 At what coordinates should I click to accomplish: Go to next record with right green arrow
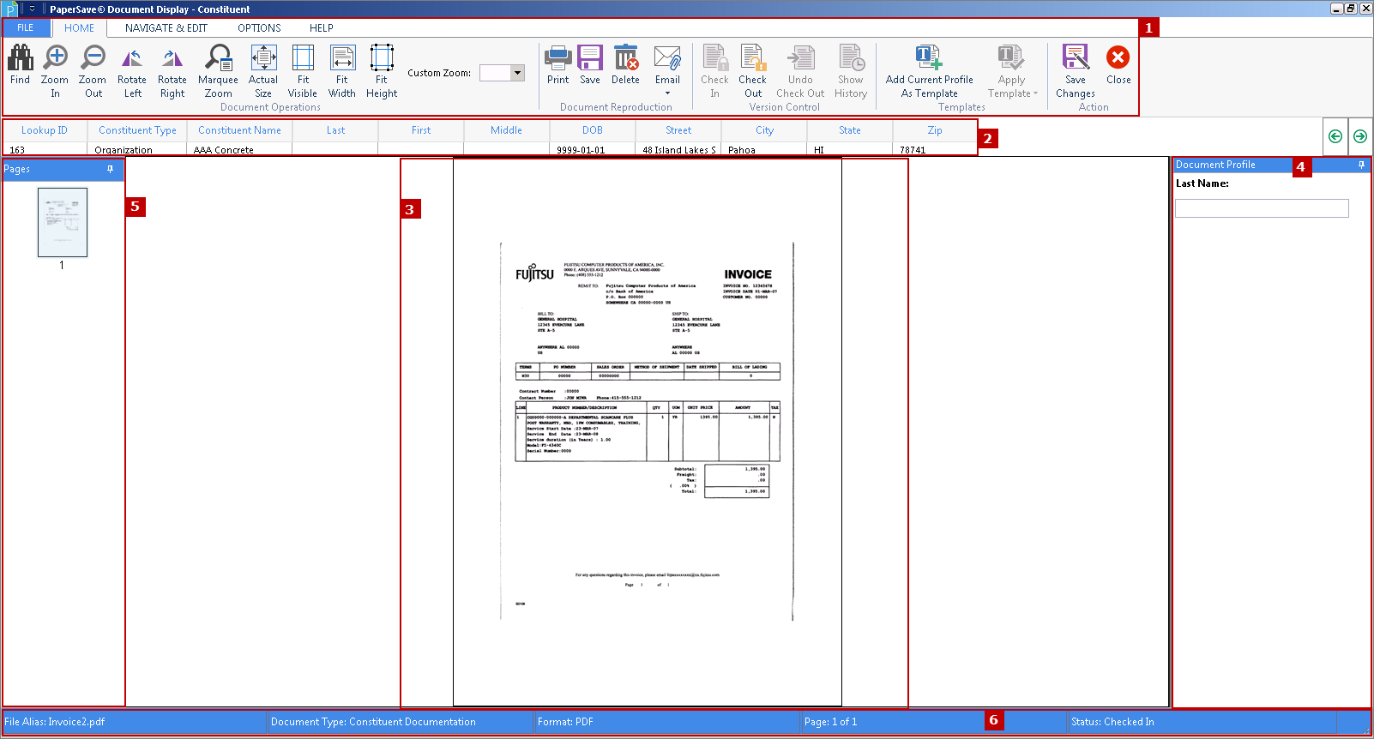(x=1360, y=136)
